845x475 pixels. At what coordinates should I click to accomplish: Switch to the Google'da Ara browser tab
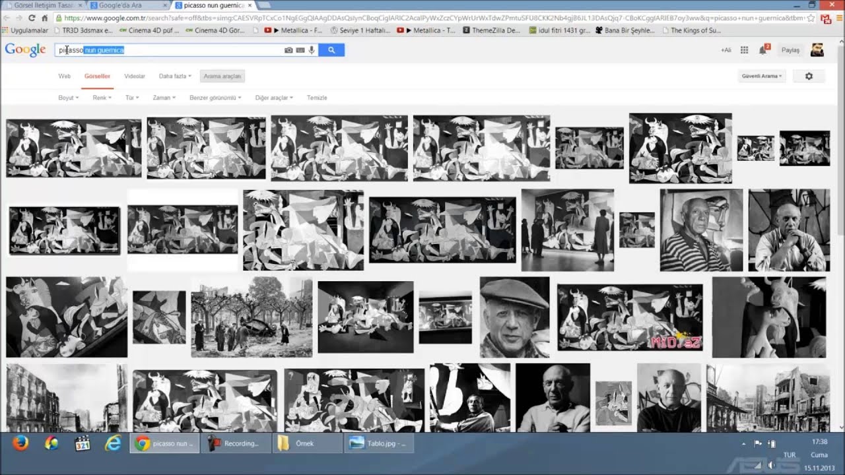click(x=127, y=5)
